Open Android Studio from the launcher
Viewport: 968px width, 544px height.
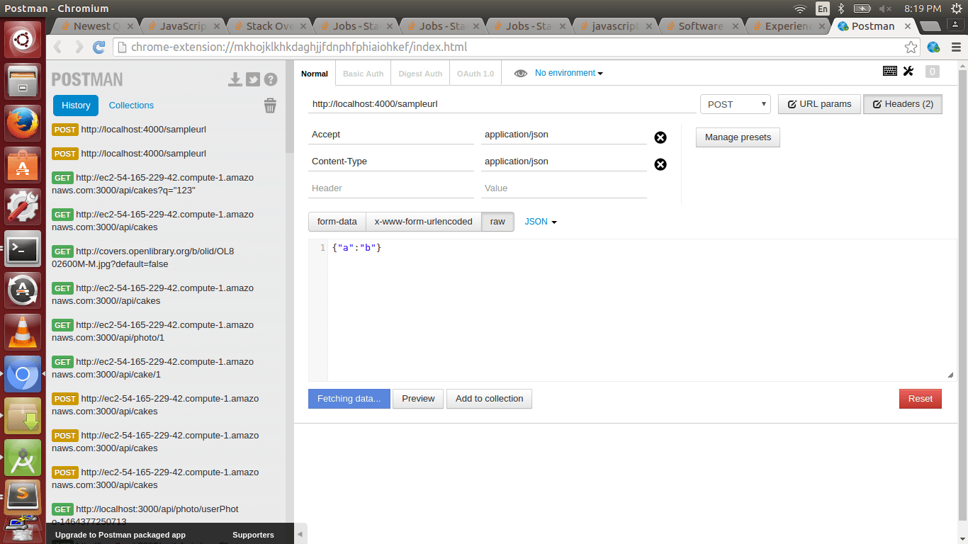[23, 458]
